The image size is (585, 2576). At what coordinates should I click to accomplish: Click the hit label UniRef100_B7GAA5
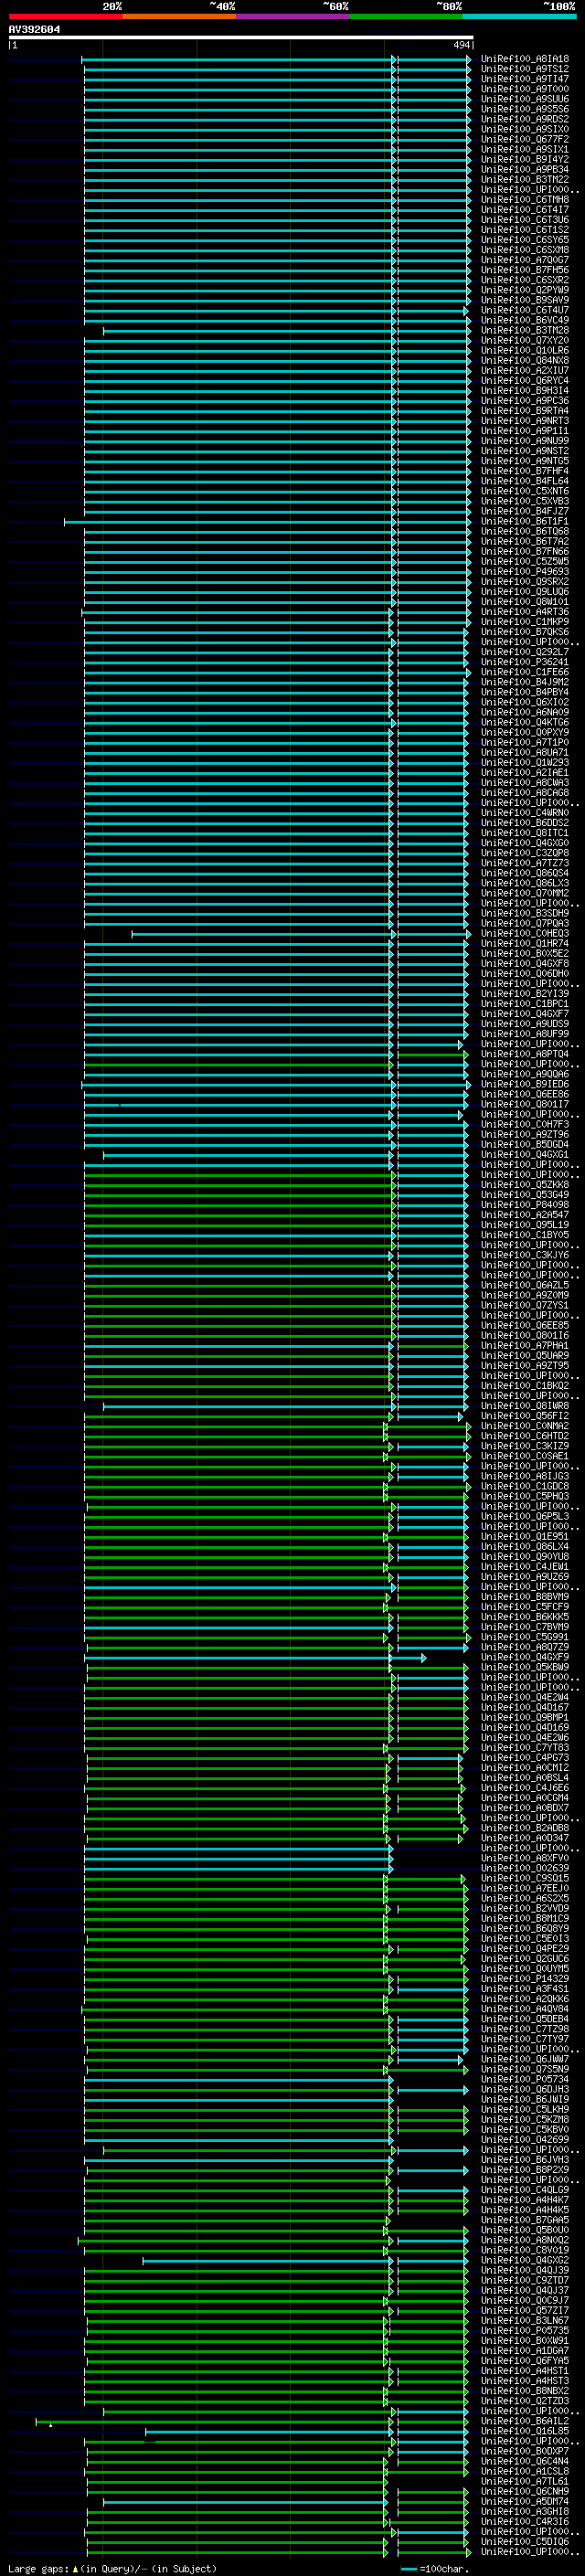(525, 2220)
